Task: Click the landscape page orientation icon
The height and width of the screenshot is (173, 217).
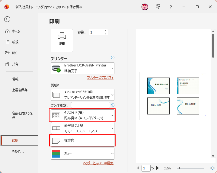Action: click(56, 141)
